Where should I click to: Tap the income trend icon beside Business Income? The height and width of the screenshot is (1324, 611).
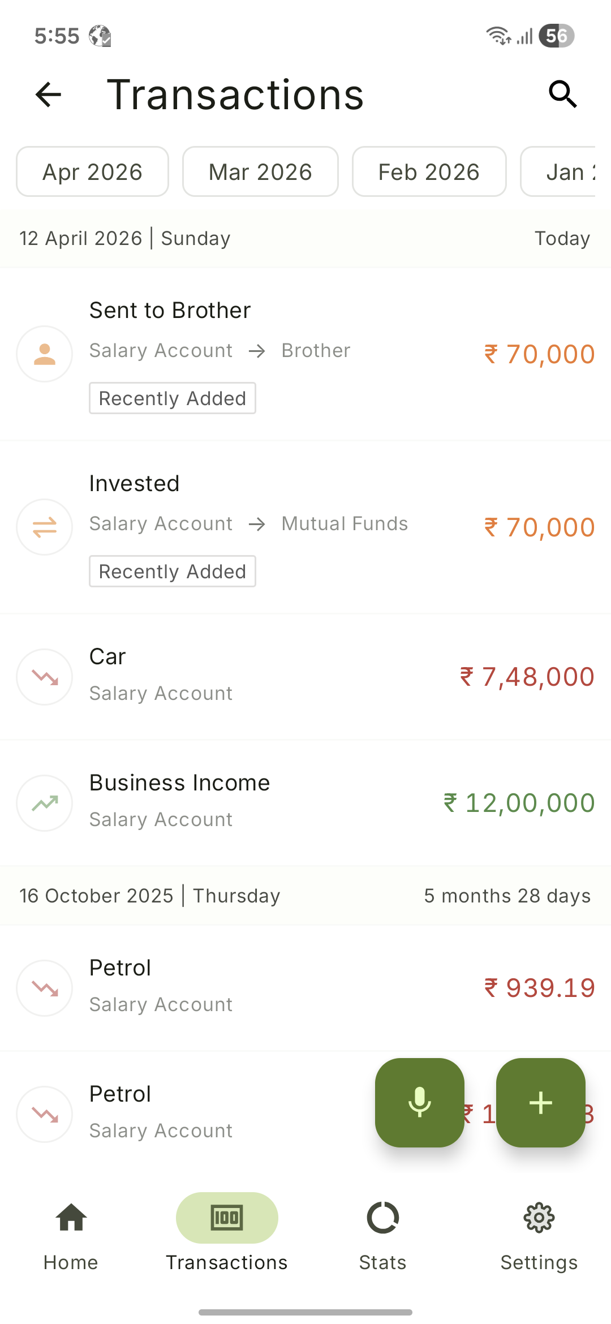[45, 803]
